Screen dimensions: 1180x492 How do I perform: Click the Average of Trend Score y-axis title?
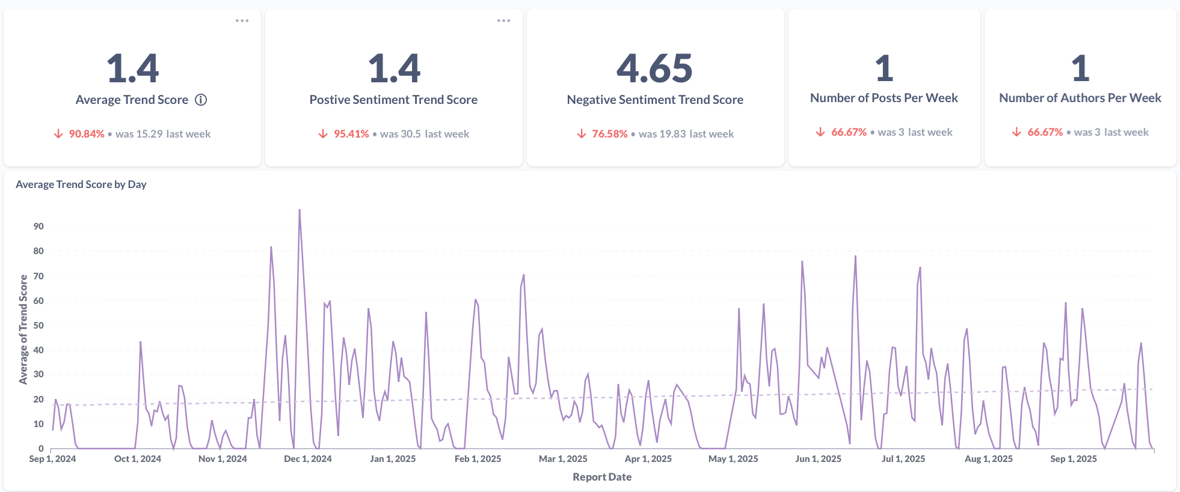(23, 329)
